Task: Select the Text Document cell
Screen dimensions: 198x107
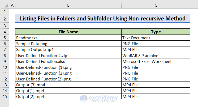Action: click(156, 38)
